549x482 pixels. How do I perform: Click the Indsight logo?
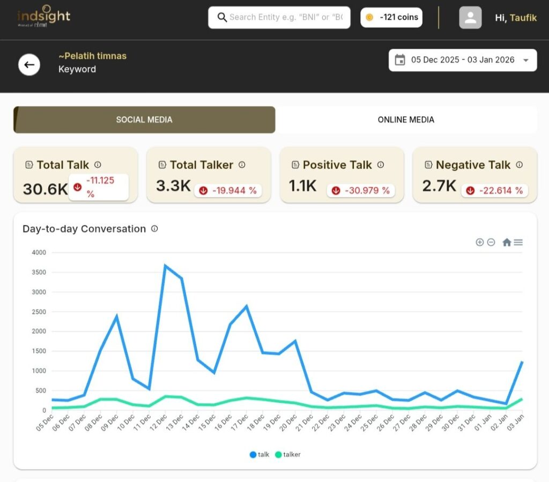click(43, 16)
